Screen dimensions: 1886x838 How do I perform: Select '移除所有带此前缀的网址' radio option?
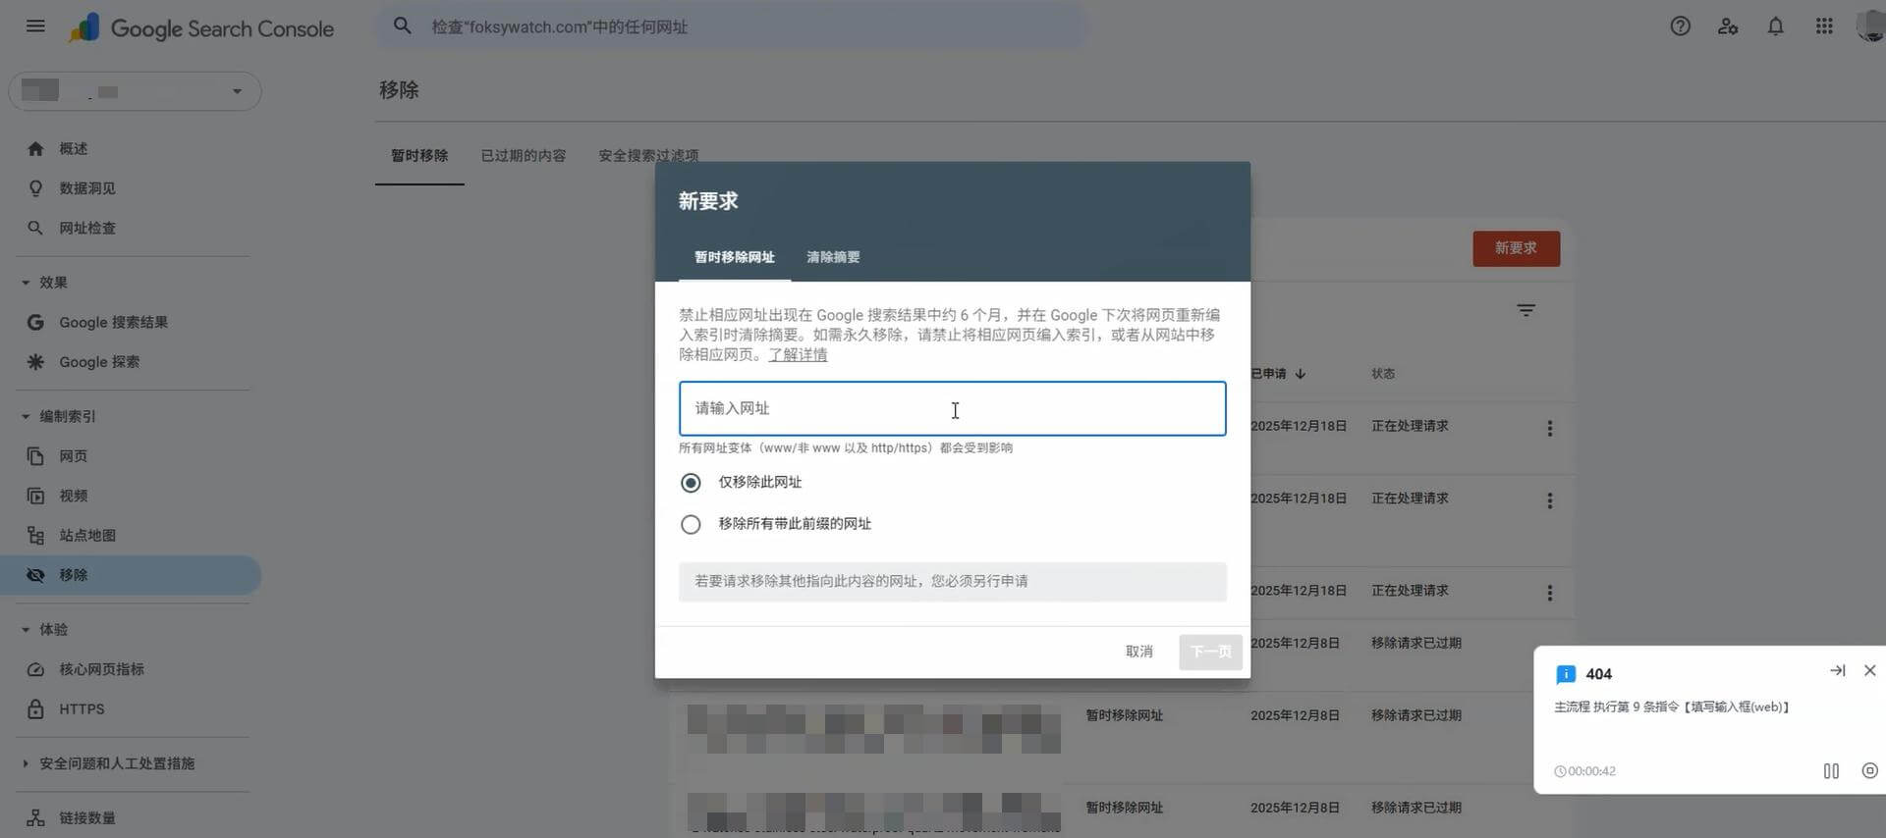691,525
